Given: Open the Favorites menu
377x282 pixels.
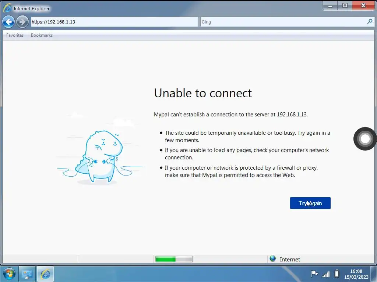Looking at the screenshot, I should pos(15,35).
